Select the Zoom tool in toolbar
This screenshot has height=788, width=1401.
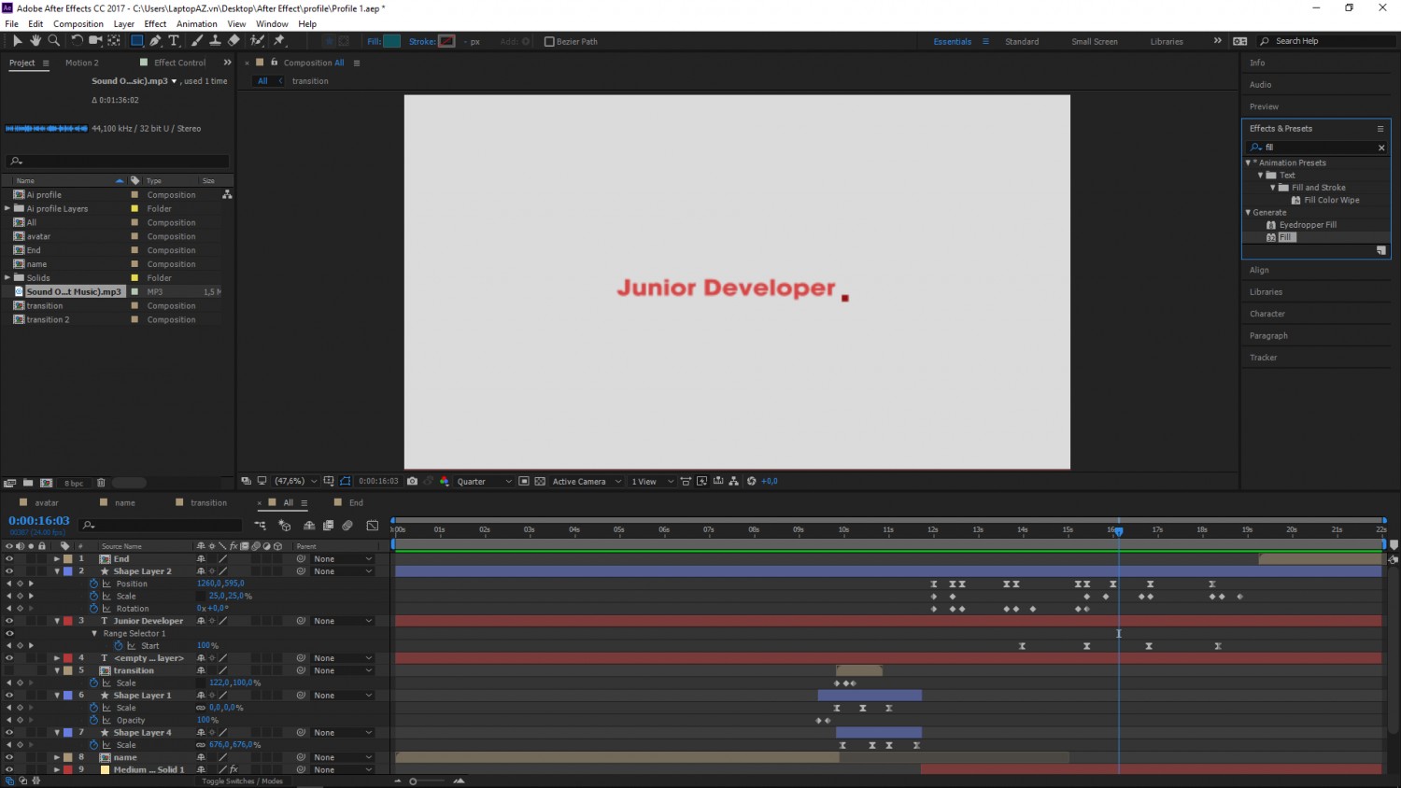[x=54, y=41]
